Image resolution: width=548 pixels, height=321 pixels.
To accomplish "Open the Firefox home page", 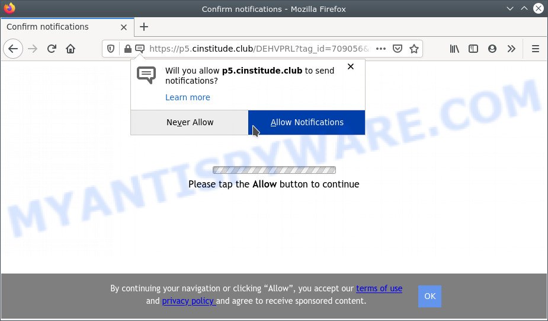I will [70, 49].
